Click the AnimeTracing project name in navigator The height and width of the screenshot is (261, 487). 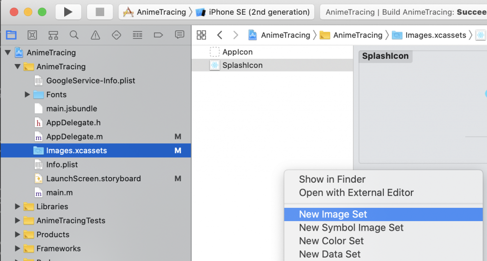51,52
